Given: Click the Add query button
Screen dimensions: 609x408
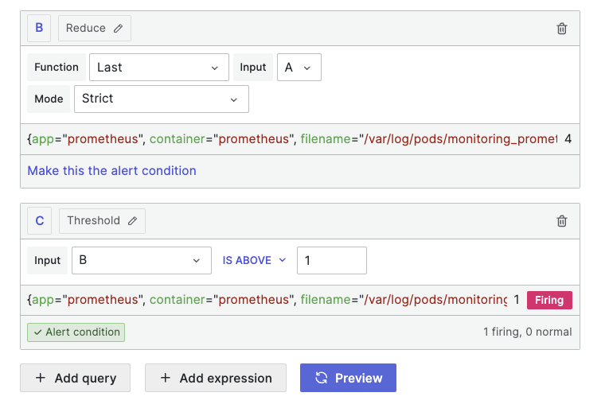Looking at the screenshot, I should pos(76,378).
